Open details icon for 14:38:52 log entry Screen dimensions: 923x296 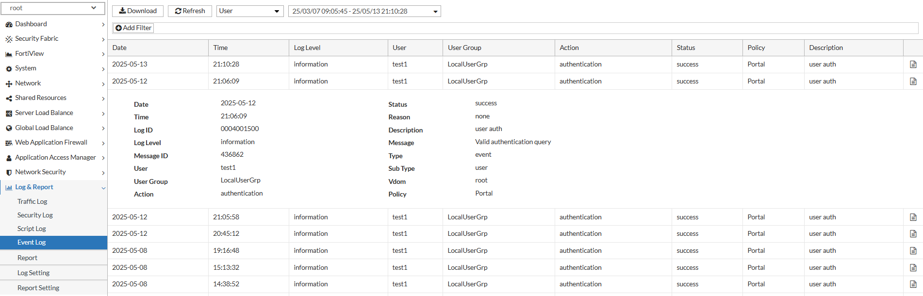click(913, 284)
